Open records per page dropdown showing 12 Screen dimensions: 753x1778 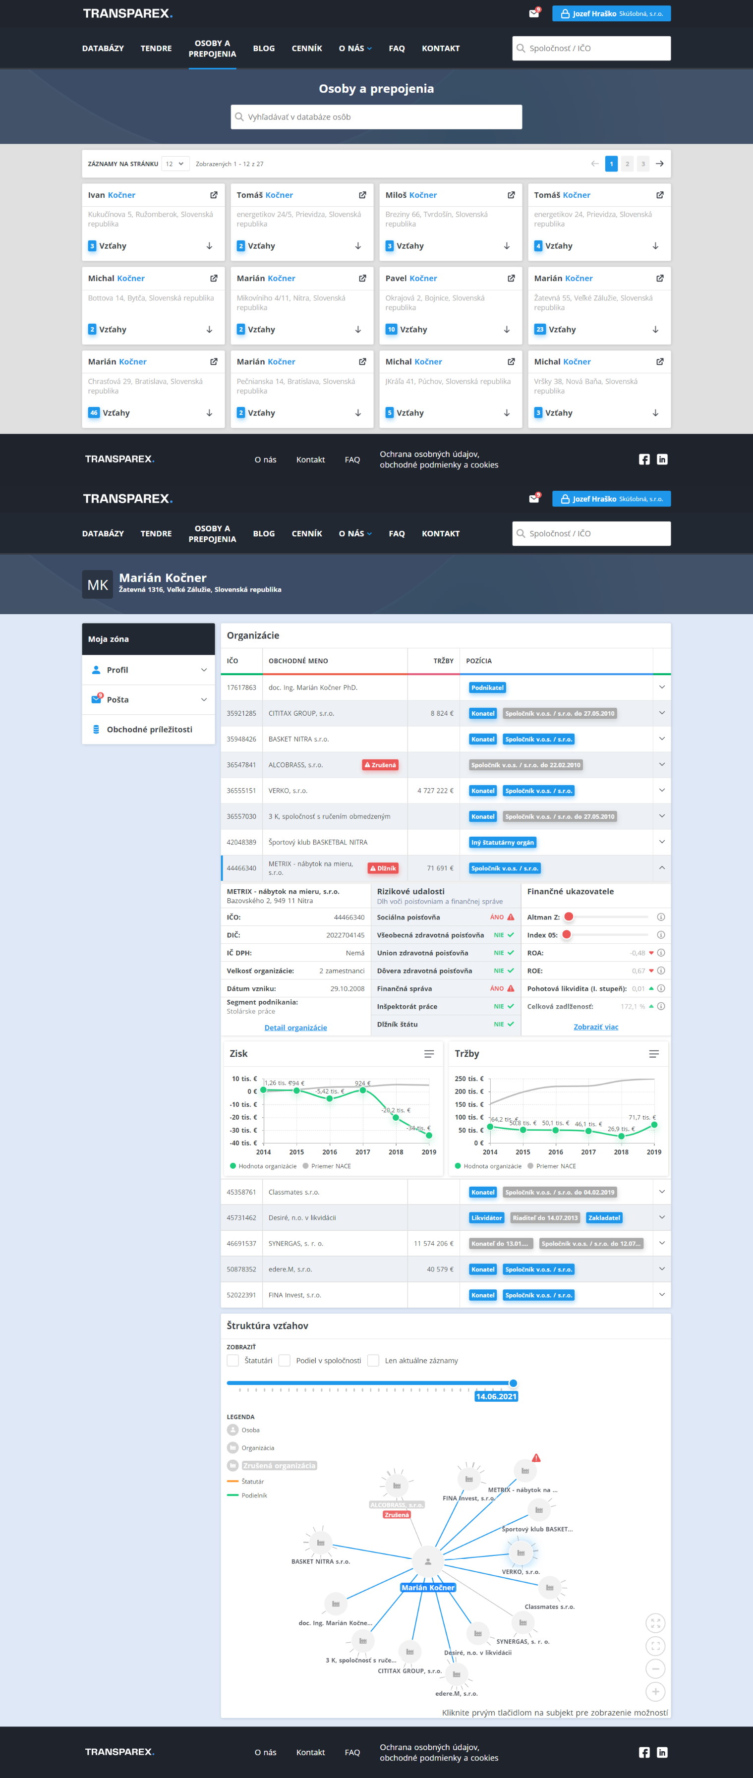[175, 164]
